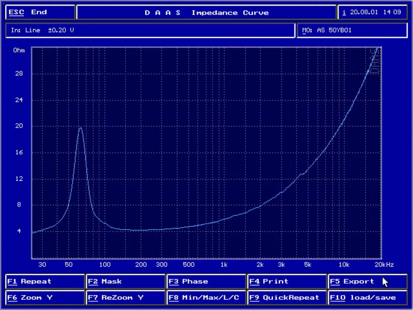Click the impedance peak near 20 Ohm

pos(80,128)
